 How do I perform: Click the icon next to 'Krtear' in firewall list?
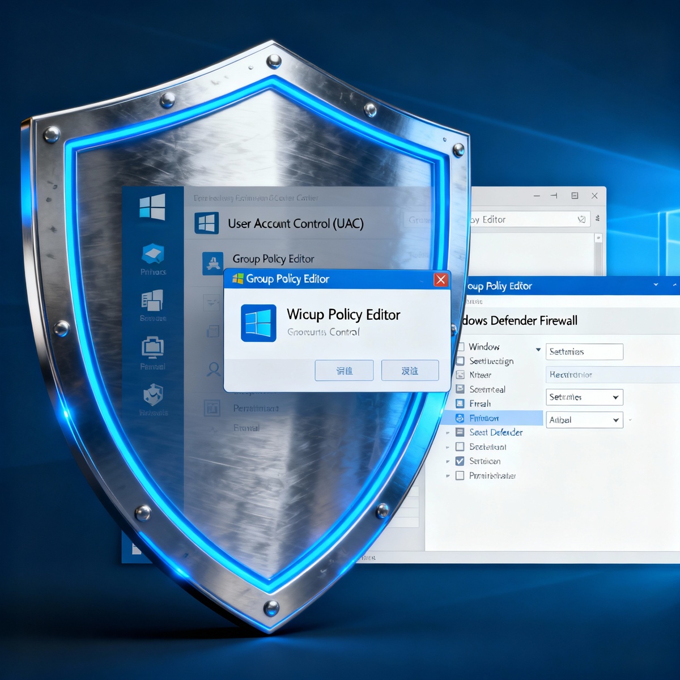pyautogui.click(x=460, y=375)
